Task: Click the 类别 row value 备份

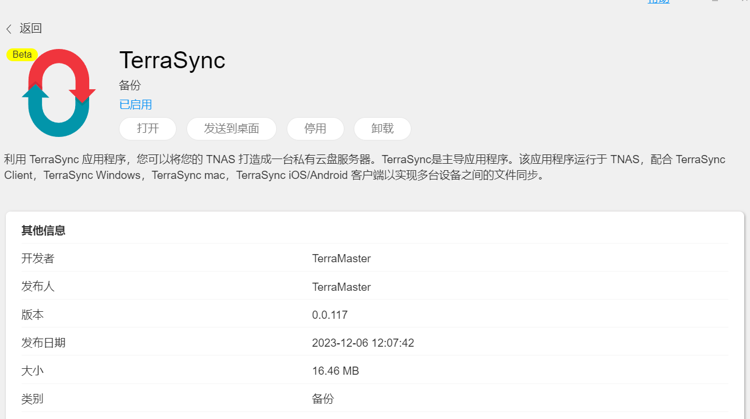Action: click(323, 399)
